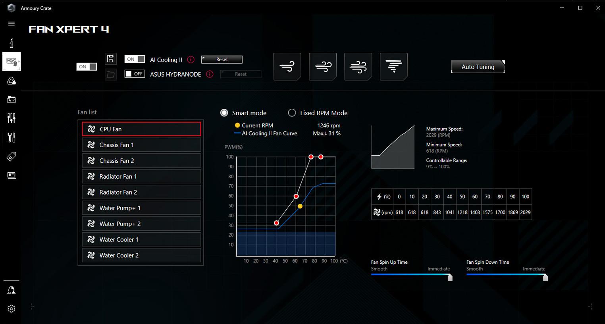Pick Water Cooler 1 in the fan list
The image size is (605, 324).
click(x=141, y=239)
